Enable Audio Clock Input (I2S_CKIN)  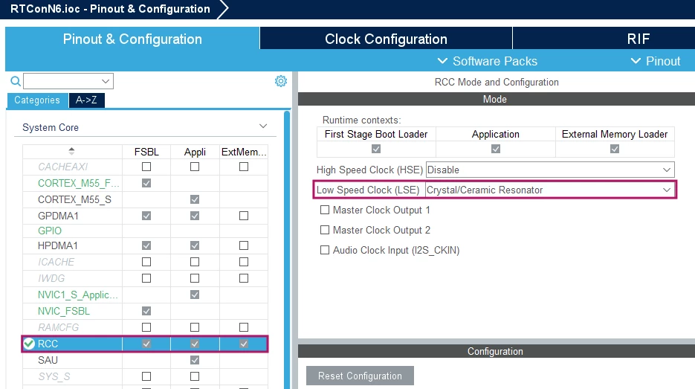(x=325, y=250)
